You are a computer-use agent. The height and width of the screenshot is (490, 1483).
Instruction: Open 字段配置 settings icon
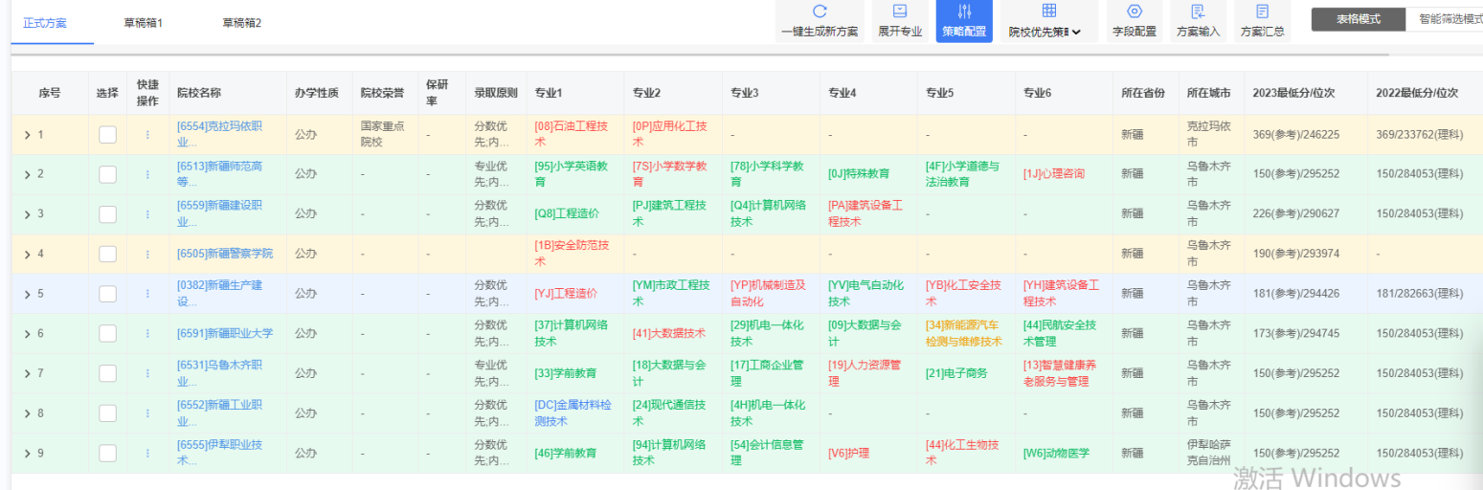[x=1135, y=11]
